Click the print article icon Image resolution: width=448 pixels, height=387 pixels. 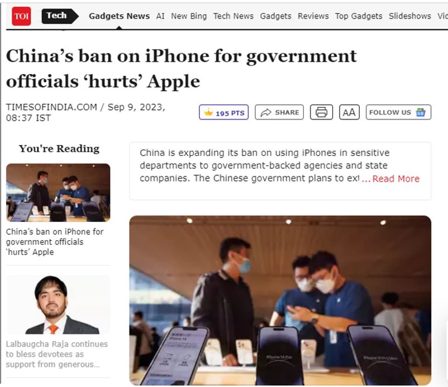(321, 112)
